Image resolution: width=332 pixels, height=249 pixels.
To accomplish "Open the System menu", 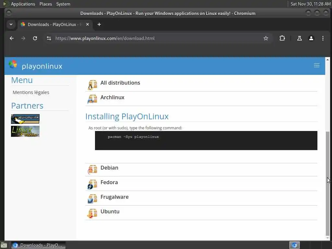I will click(x=63, y=4).
